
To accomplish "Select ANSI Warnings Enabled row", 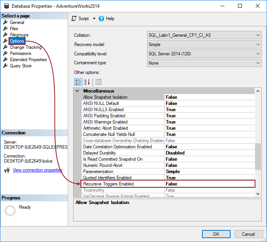I will coord(168,122).
